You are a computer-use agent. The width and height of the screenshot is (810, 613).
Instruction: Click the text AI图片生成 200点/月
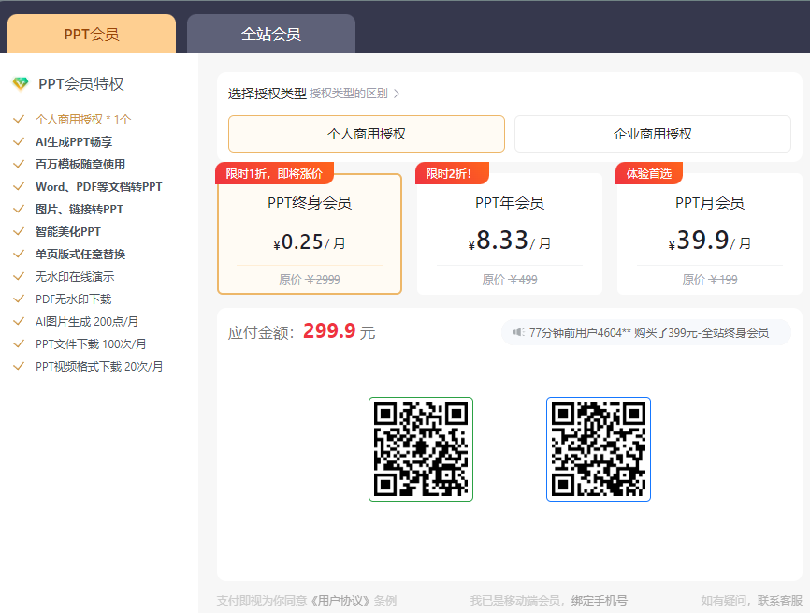pos(87,322)
